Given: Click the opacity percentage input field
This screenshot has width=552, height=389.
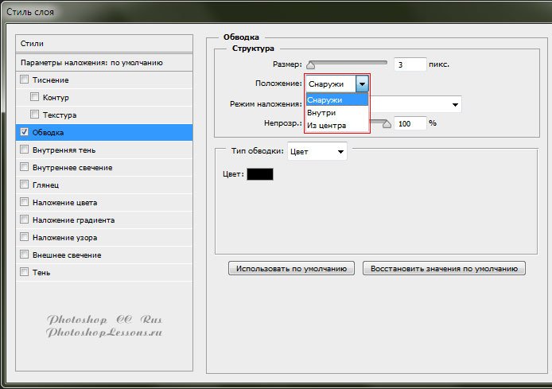Looking at the screenshot, I should point(410,123).
